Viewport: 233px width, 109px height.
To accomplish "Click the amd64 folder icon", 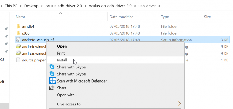I will [18, 26].
